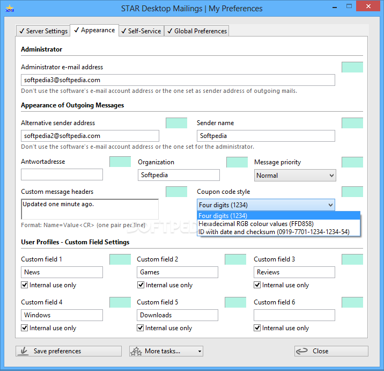Click the green swatch beside Custom field 3
Screen dimensions: 384x371
tap(352, 259)
